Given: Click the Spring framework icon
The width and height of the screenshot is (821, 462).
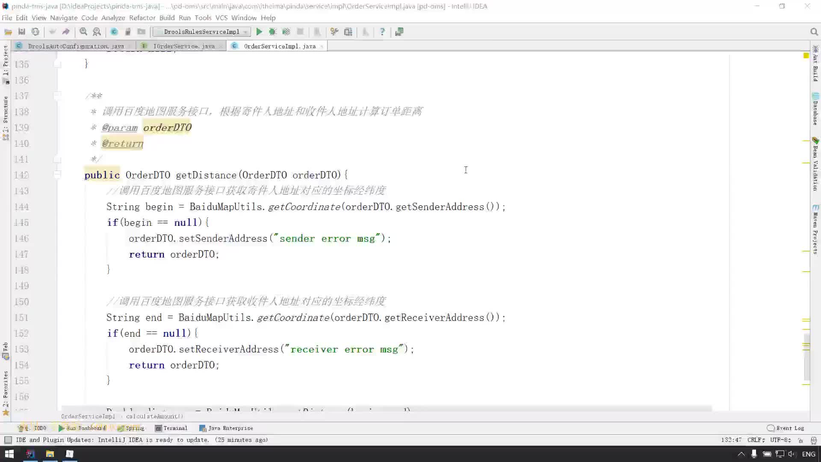Looking at the screenshot, I should pyautogui.click(x=120, y=428).
